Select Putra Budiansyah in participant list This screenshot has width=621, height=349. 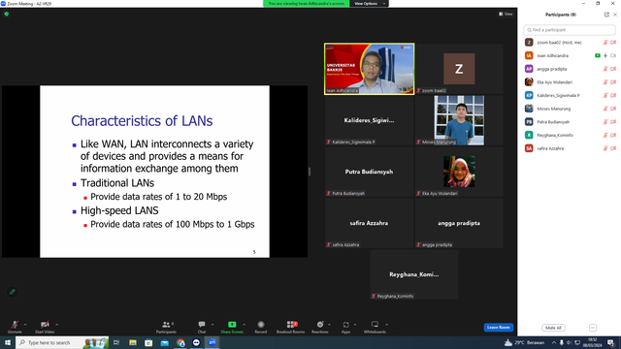click(x=570, y=122)
